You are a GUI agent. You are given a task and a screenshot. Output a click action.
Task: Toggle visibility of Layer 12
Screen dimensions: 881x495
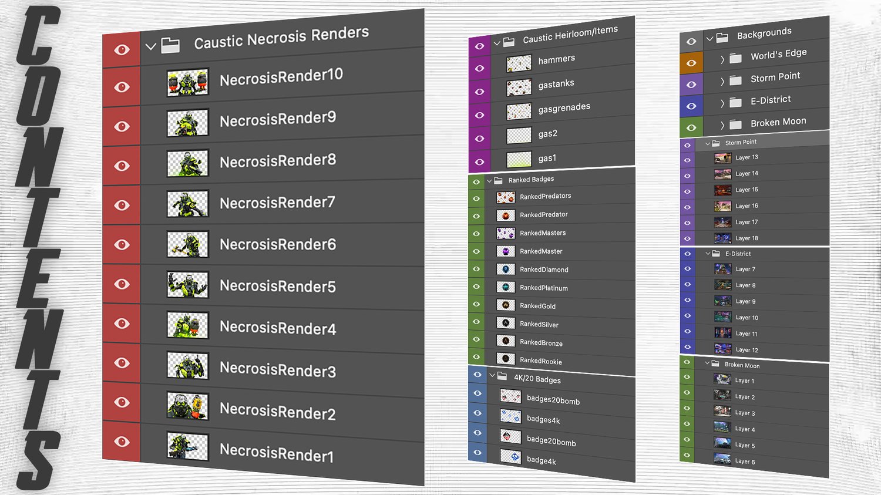pos(687,348)
